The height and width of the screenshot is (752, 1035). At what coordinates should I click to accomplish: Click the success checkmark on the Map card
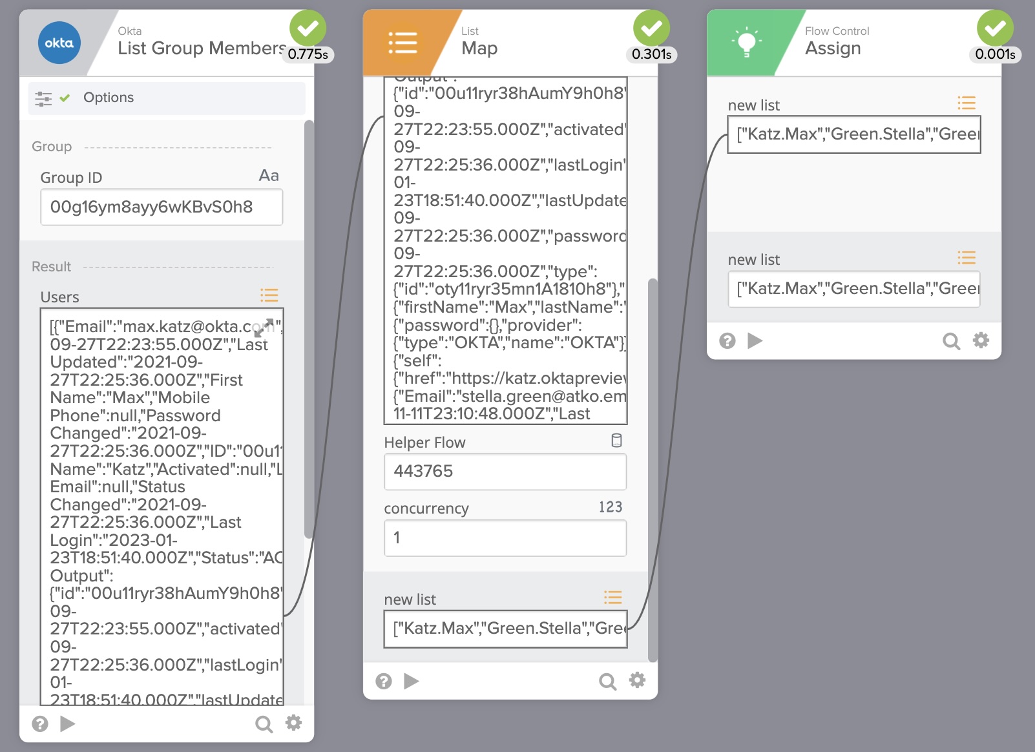(x=651, y=28)
